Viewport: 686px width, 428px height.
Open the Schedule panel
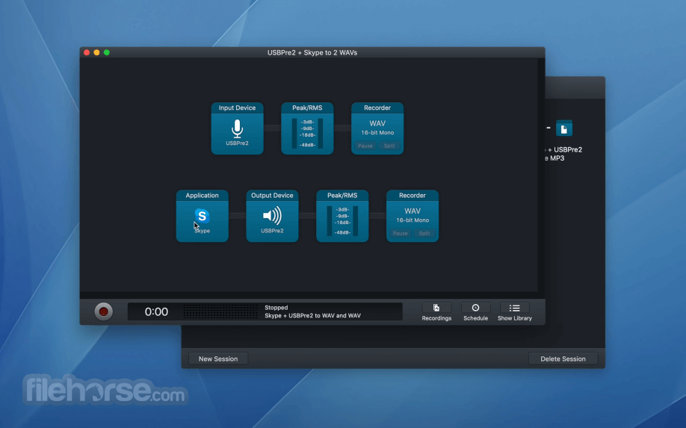(x=475, y=312)
